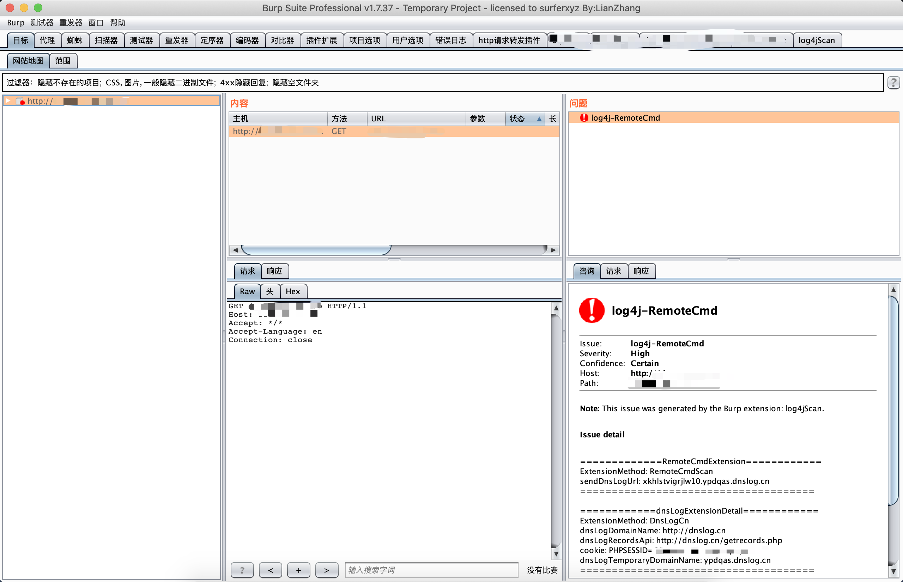
Task: Open the Burp menu
Action: [x=16, y=23]
